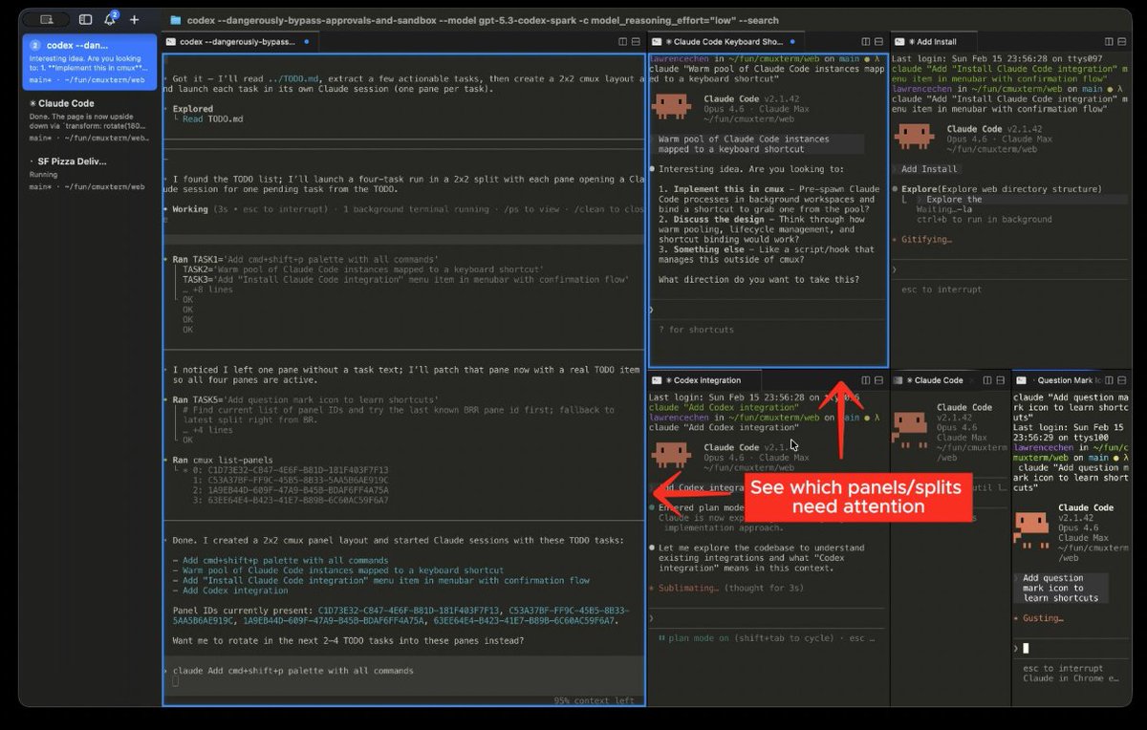Screen dimensions: 1147x730
Task: Split the Add Install pane to the right
Action: [1109, 42]
